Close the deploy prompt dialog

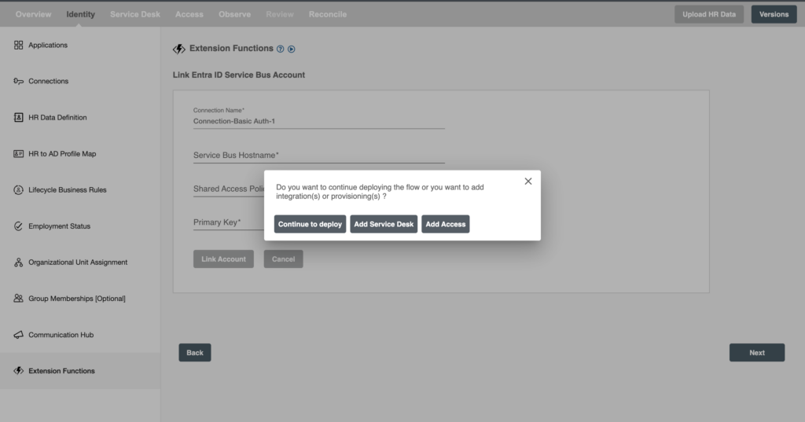(528, 182)
